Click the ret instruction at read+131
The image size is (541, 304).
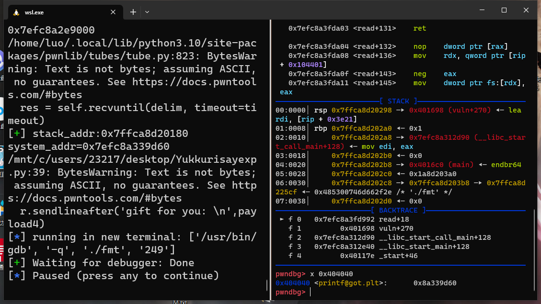coord(420,28)
